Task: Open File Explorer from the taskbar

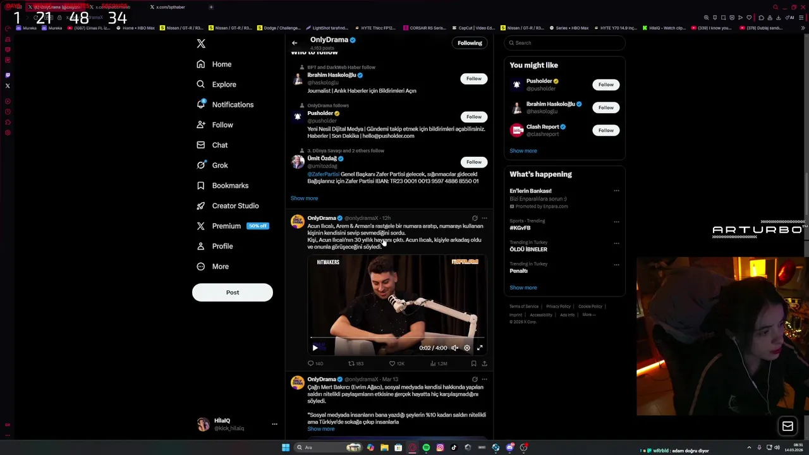Action: pyautogui.click(x=384, y=447)
